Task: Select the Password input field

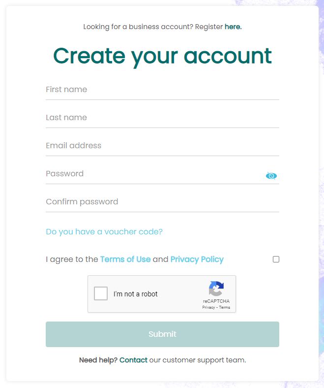Action: click(154, 174)
